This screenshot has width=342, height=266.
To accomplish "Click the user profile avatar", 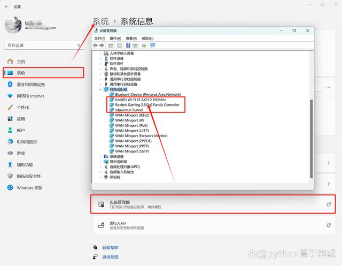I will tap(13, 25).
